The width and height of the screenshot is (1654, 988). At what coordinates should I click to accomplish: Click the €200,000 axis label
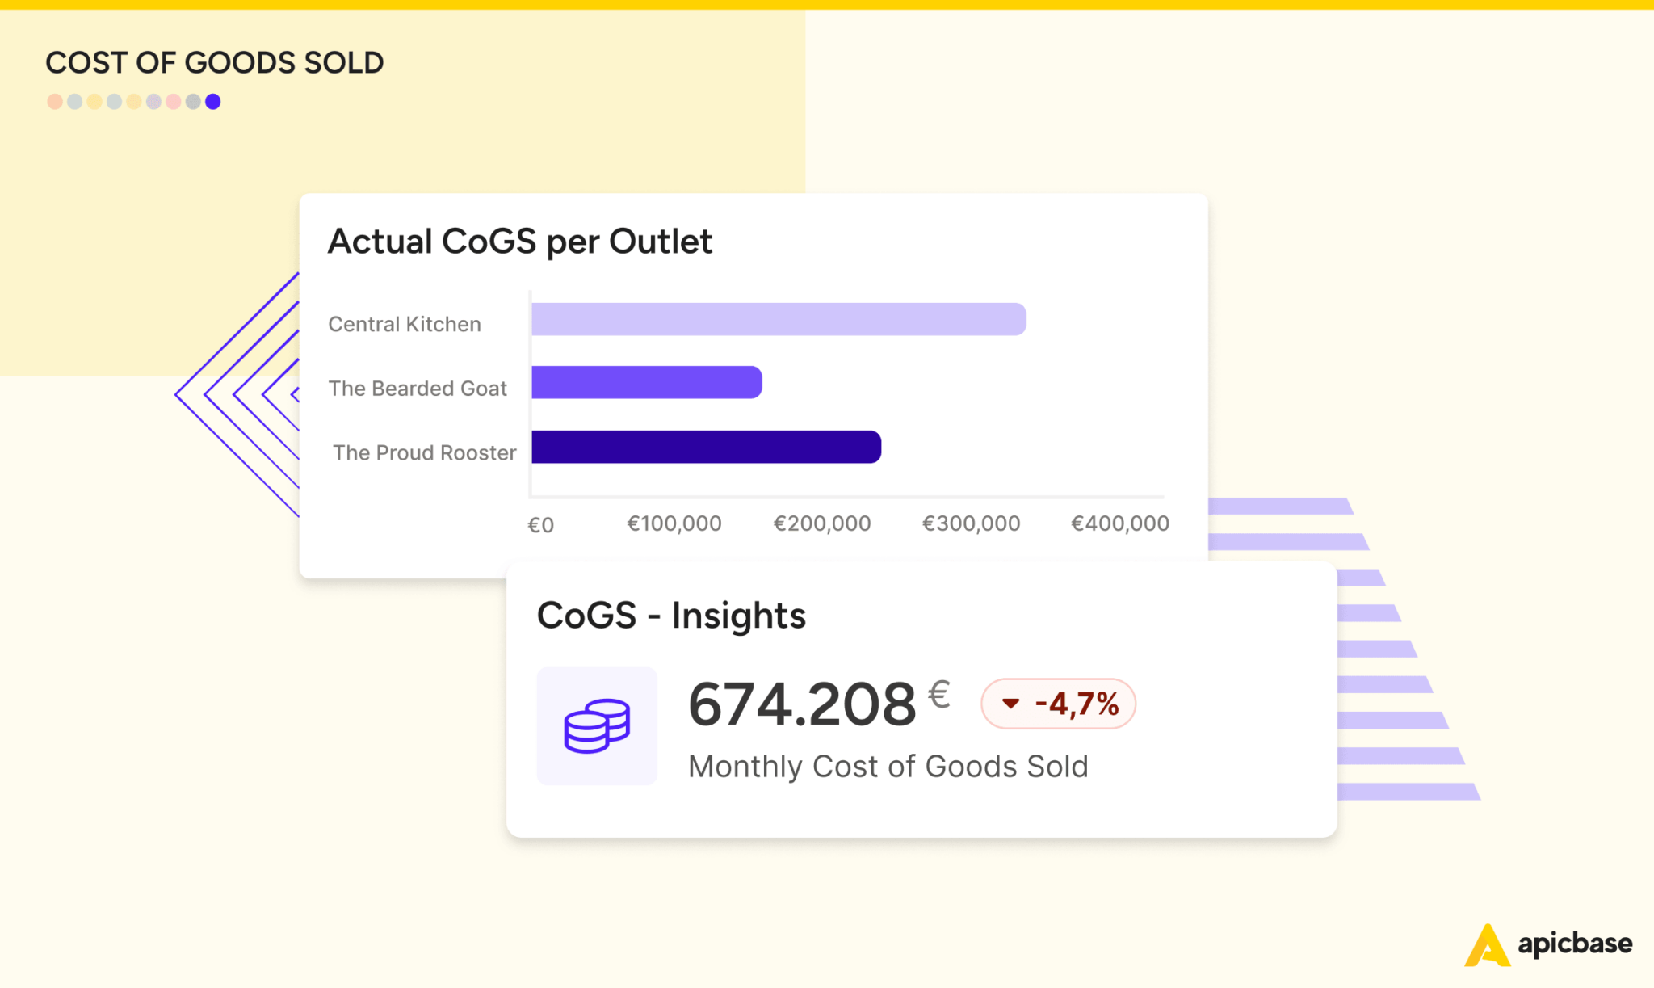click(821, 523)
